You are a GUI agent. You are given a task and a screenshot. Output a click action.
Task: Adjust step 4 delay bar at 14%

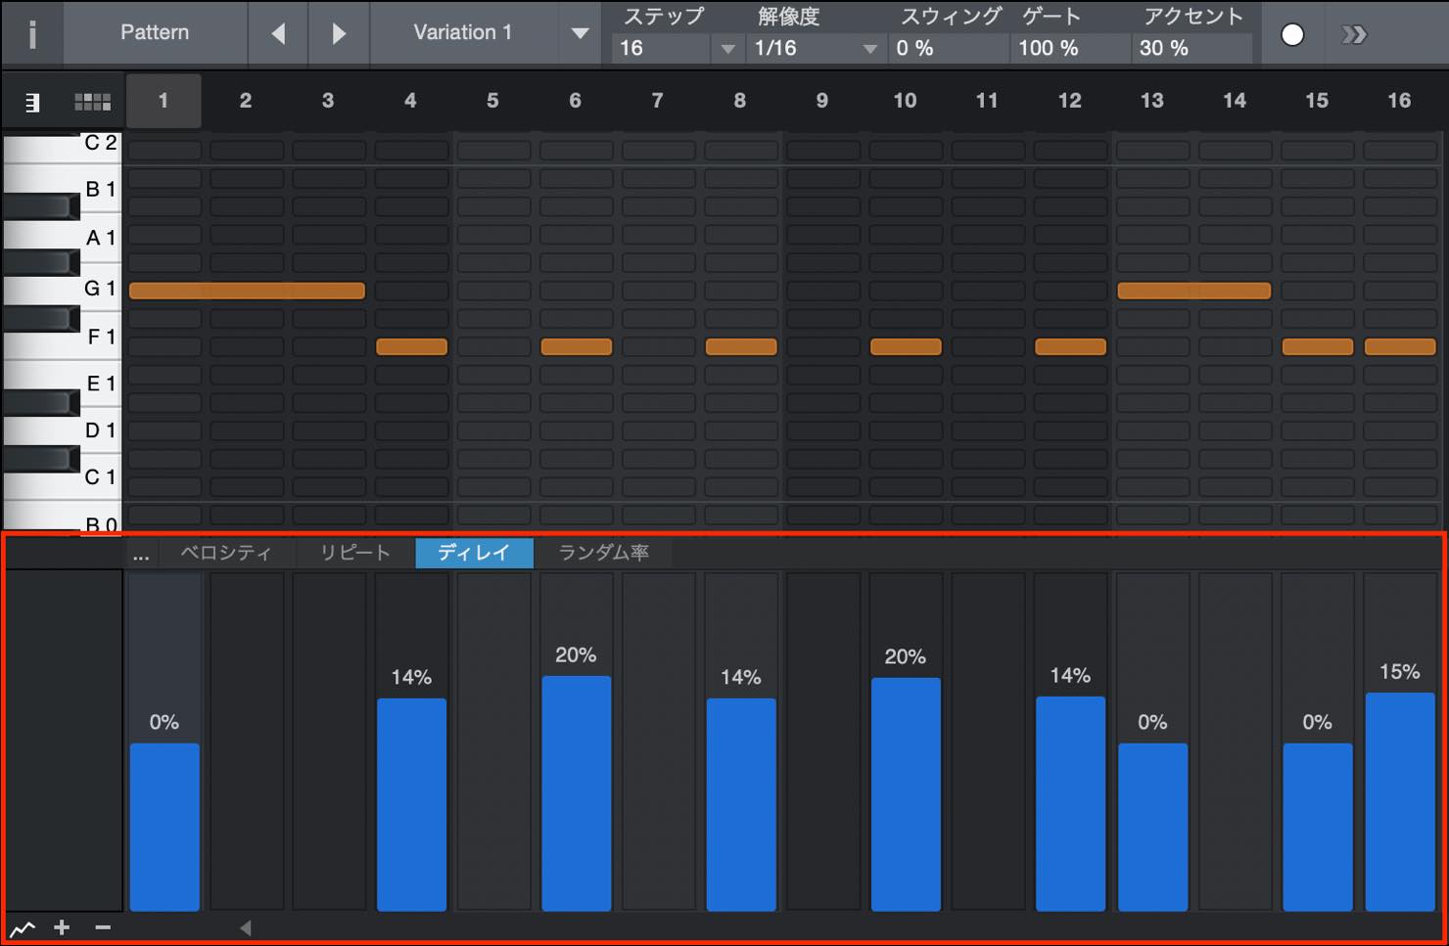411,804
